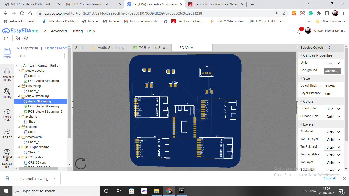Open the Board Color dropdown
The height and width of the screenshot is (196, 349).
coord(332,109)
